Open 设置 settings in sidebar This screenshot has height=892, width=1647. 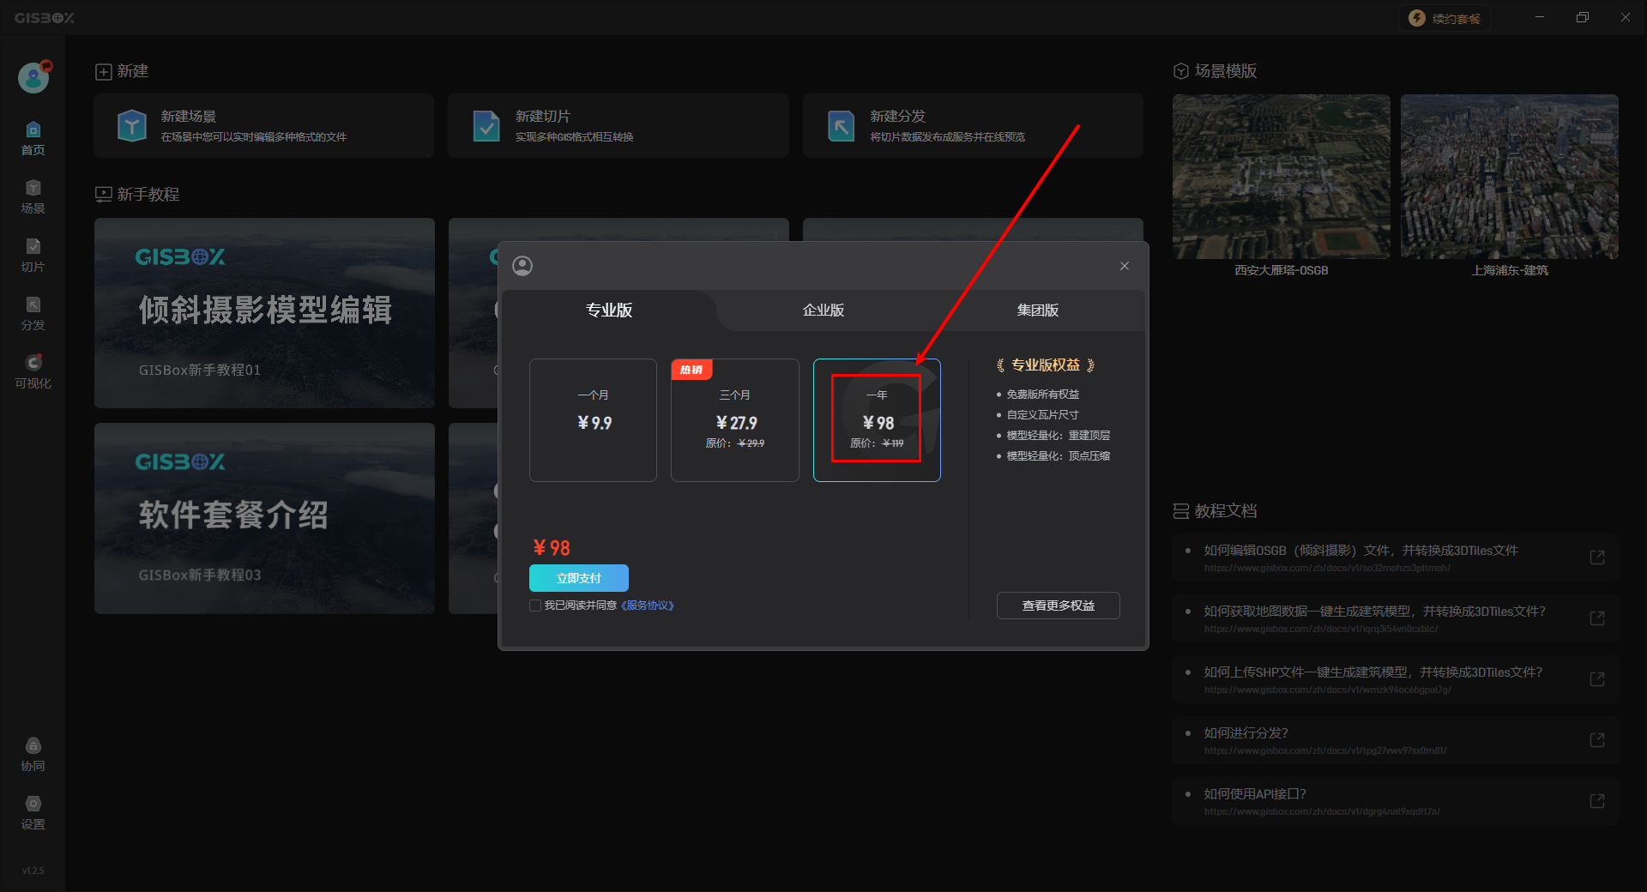tap(33, 813)
